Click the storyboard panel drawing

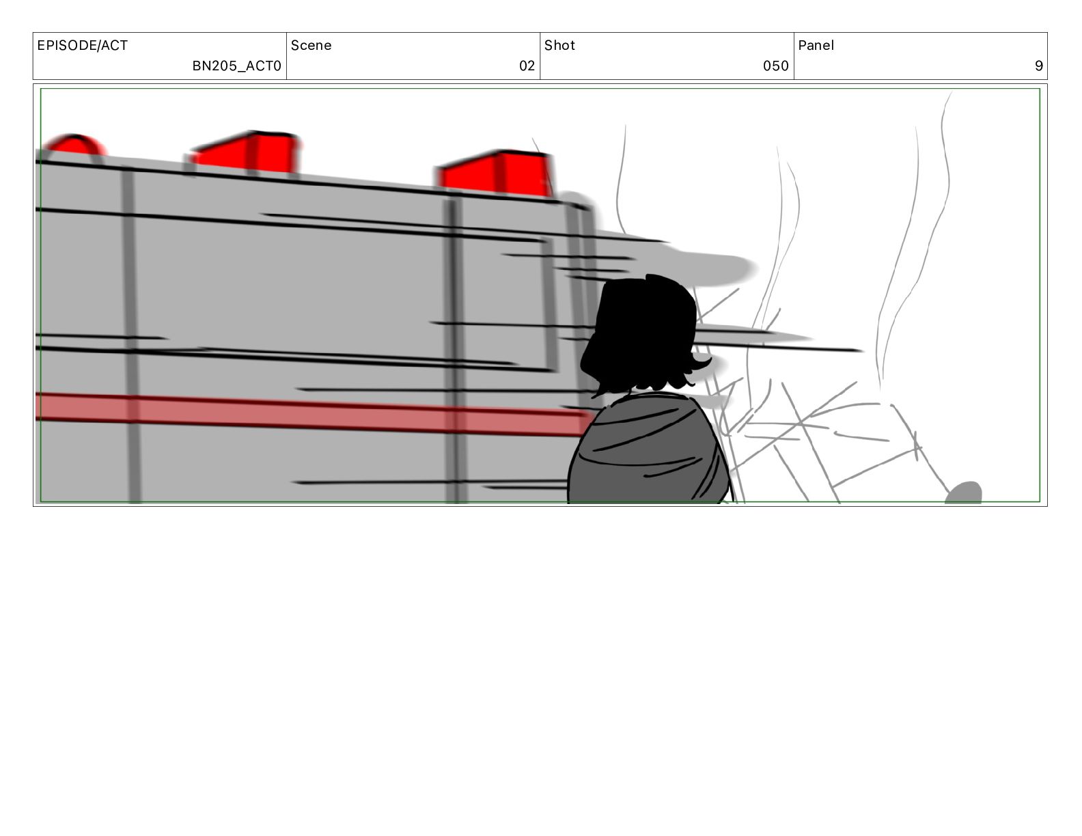click(540, 295)
